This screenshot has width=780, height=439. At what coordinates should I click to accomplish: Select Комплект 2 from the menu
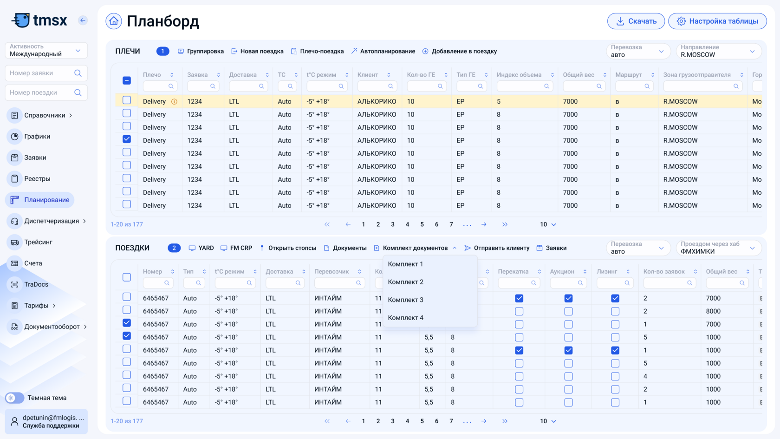pos(406,282)
